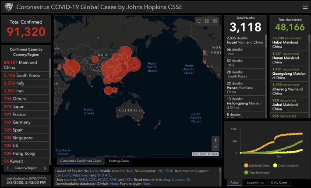Toggle Other Locations series in chart legend
Screen dimensions: 311x188
point(286,165)
